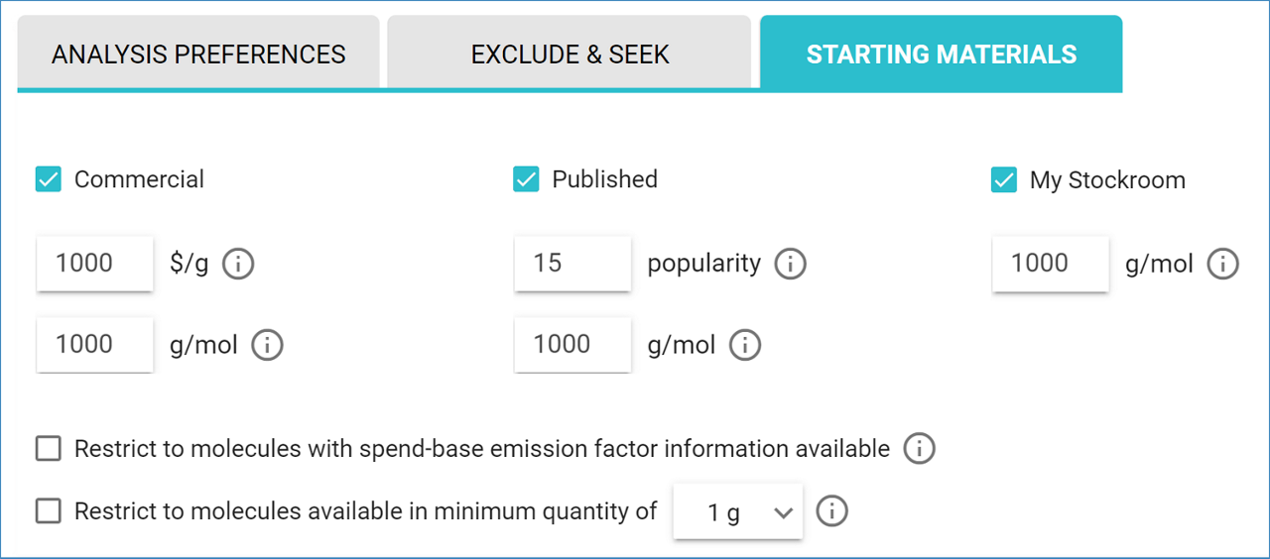Click info icon for minimum quantity restriction
The image size is (1270, 559).
point(831,512)
